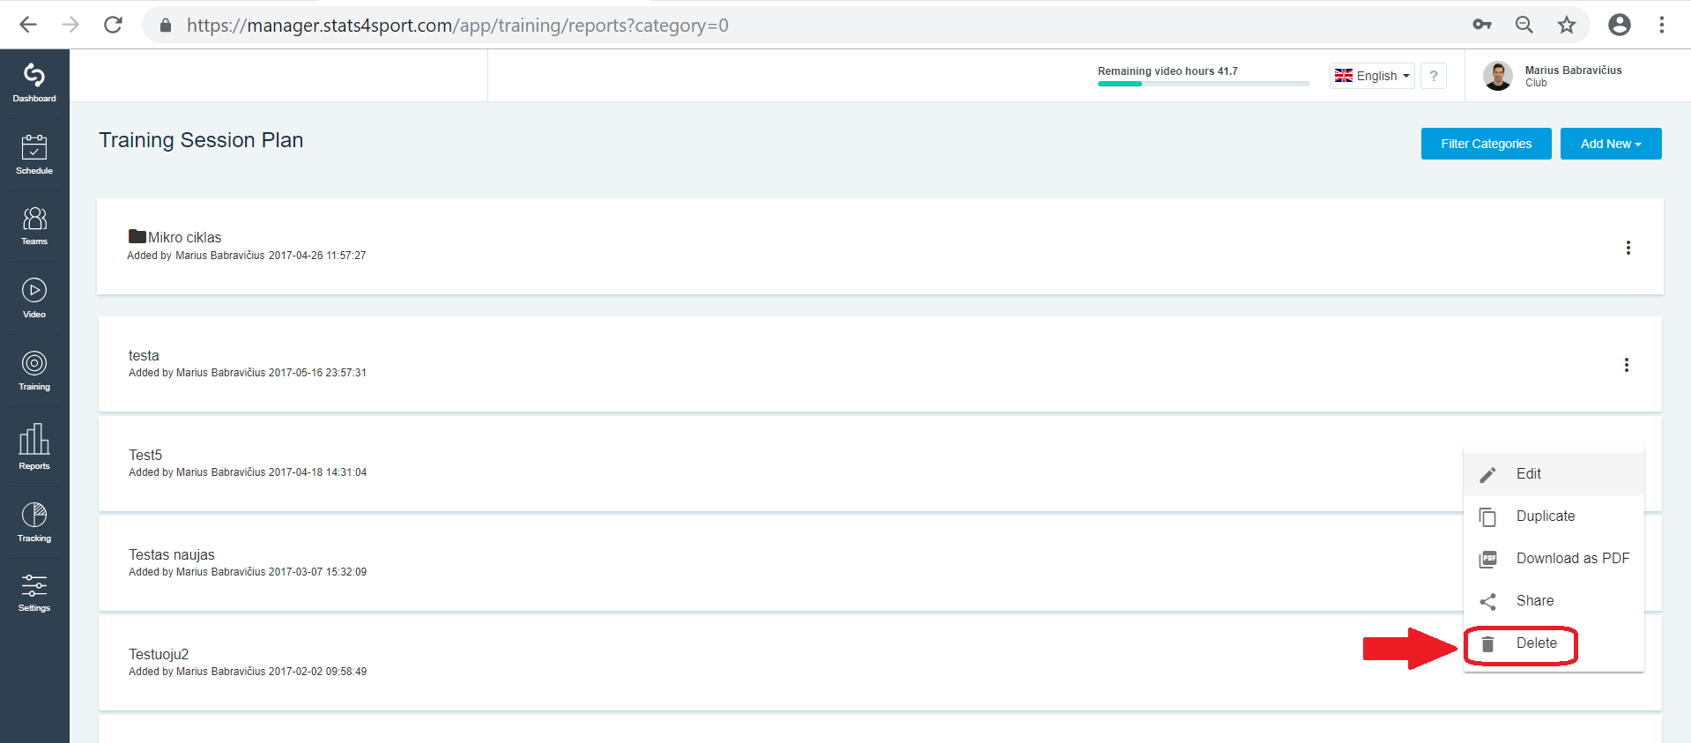
Task: Expand the English language dropdown
Action: [1372, 76]
